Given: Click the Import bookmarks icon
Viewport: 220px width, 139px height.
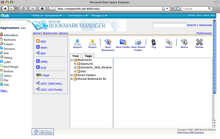Looking at the screenshot, I should click(77, 43).
